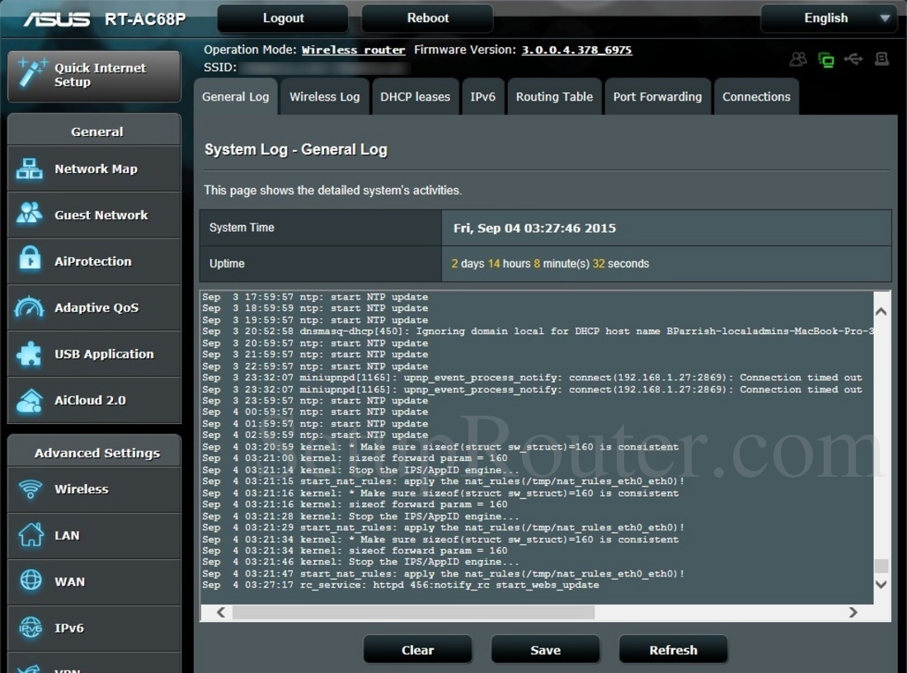Open the Port Forwarding tab
This screenshot has width=907, height=673.
click(657, 96)
